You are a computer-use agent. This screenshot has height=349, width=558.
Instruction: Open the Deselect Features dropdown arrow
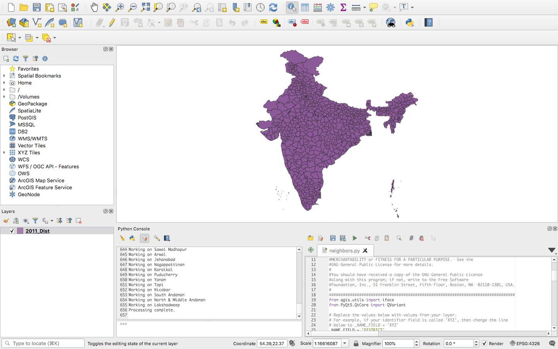(x=55, y=38)
